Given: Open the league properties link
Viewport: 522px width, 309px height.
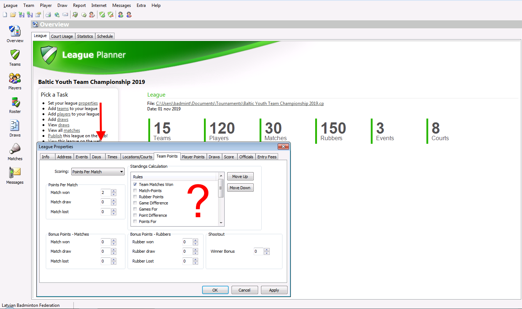Looking at the screenshot, I should coord(88,103).
